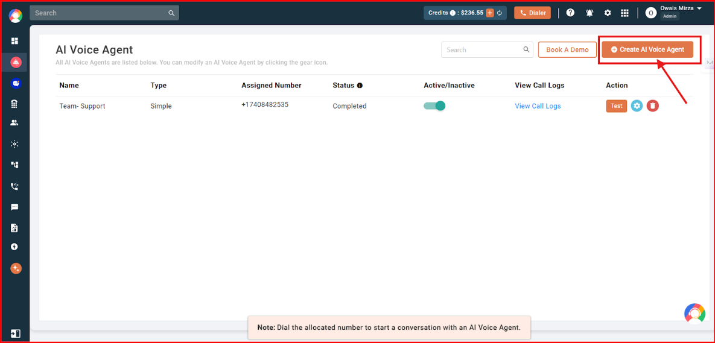Open the apps grid menu
The width and height of the screenshot is (715, 343).
(x=624, y=13)
